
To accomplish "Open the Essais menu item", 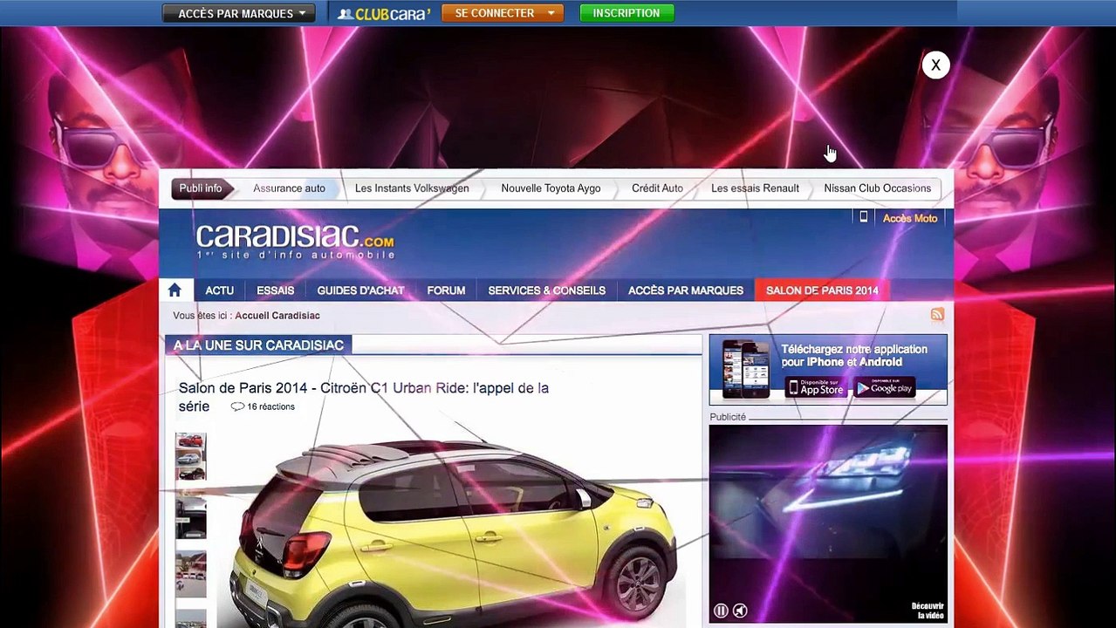I will click(x=276, y=290).
